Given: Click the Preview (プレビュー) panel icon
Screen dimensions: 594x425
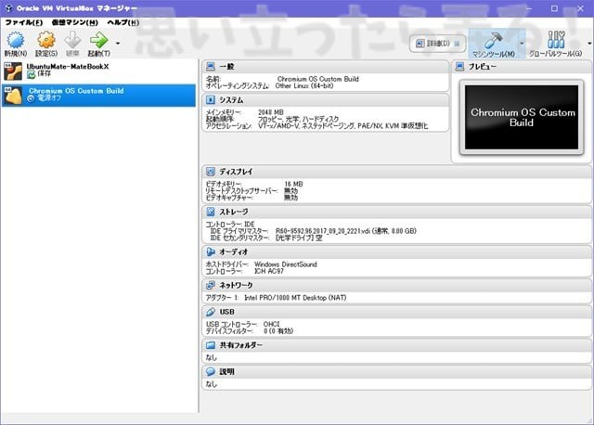Looking at the screenshot, I should coord(459,67).
